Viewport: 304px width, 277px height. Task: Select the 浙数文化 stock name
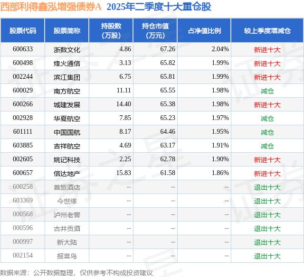[x=67, y=50]
